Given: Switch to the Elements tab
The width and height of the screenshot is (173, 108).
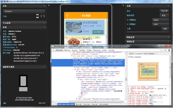Looking at the screenshot, I should 59,50.
